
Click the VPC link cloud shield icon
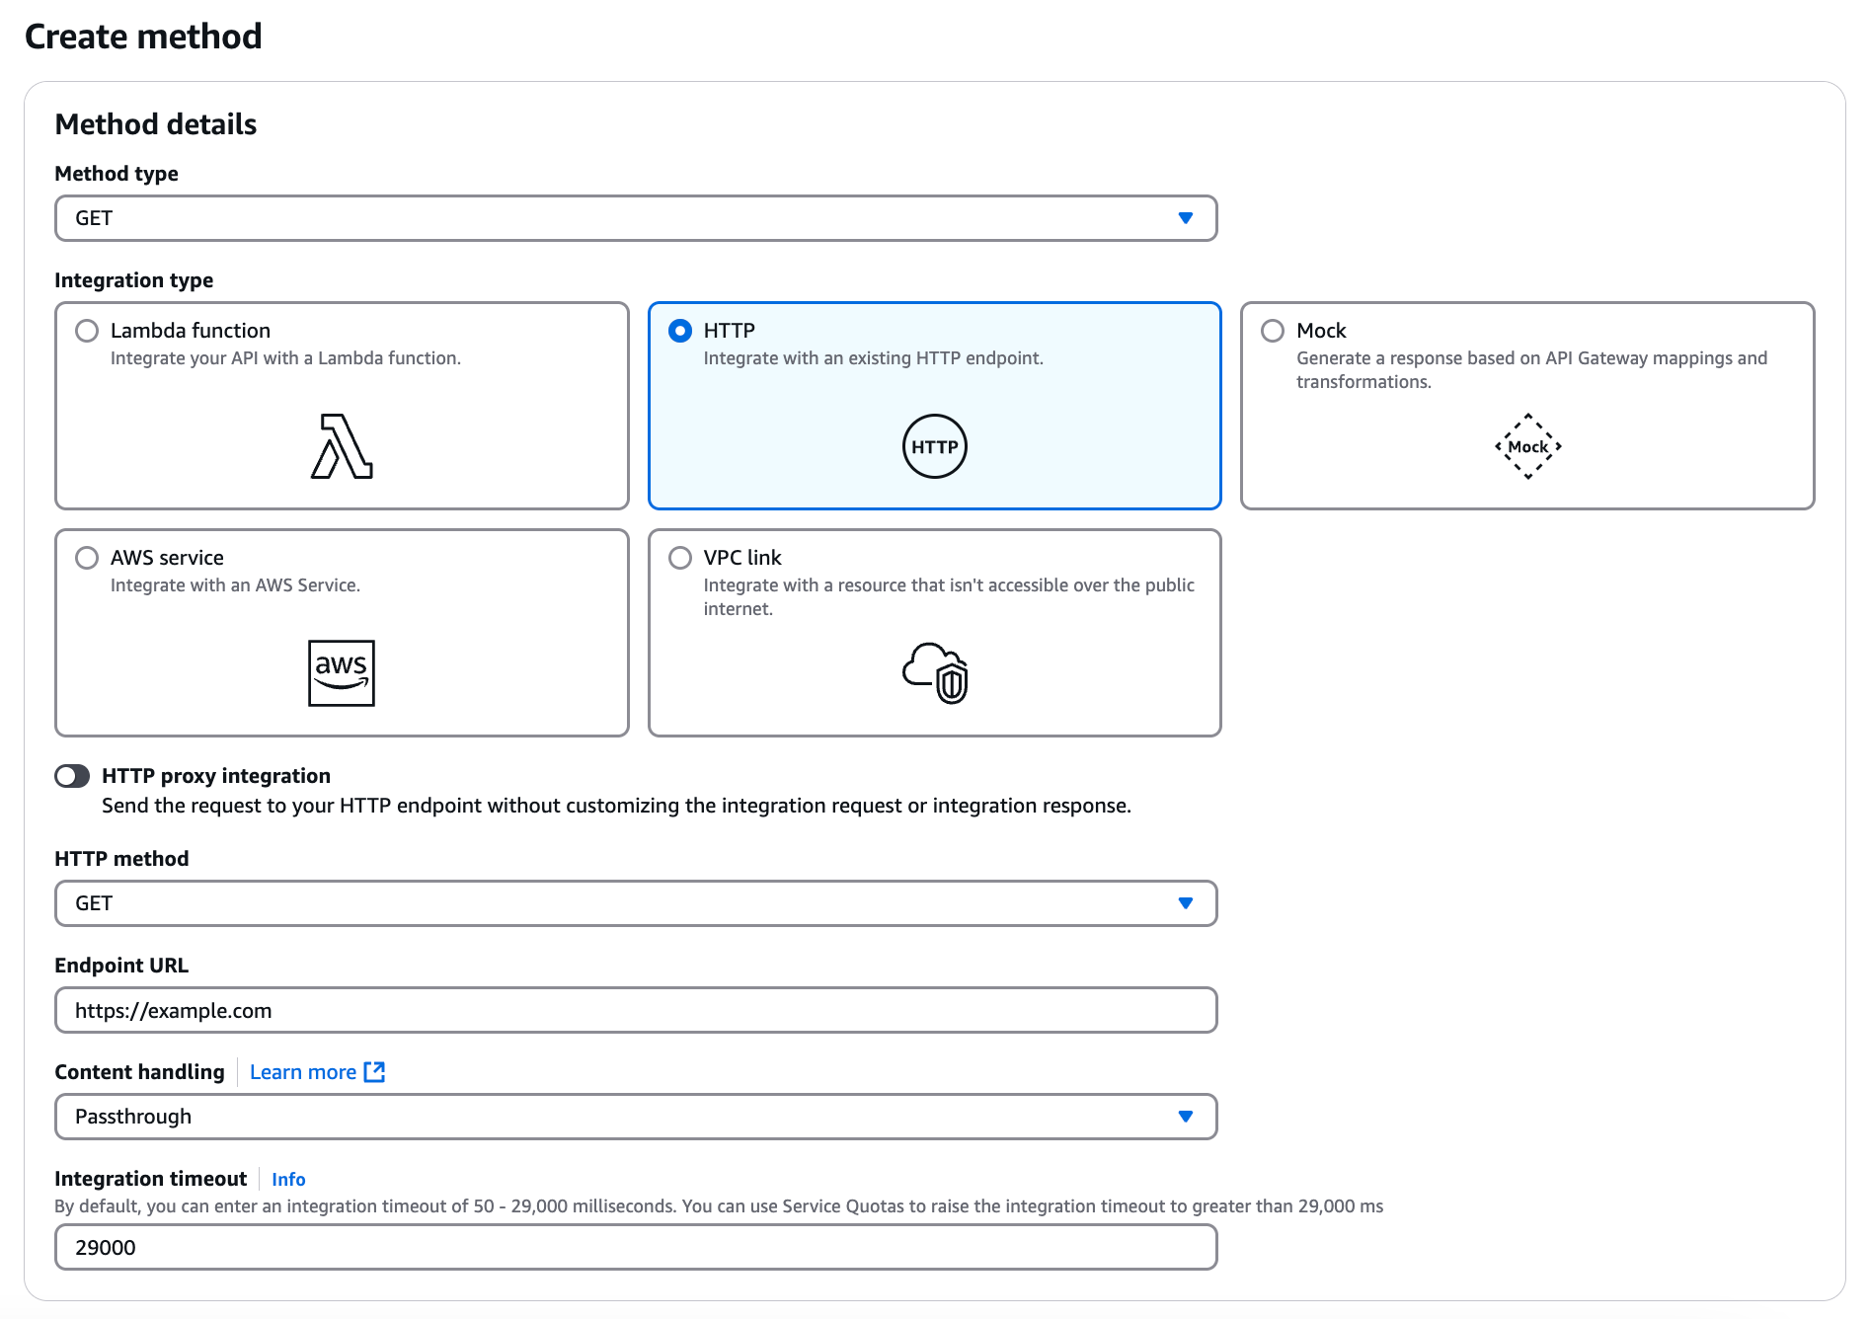click(x=935, y=673)
